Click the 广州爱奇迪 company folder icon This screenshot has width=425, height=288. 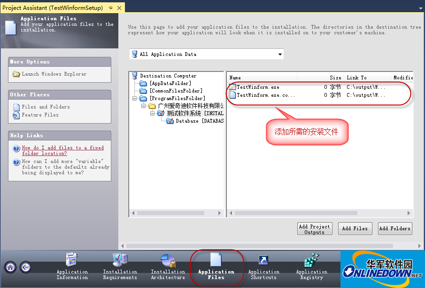coord(152,106)
